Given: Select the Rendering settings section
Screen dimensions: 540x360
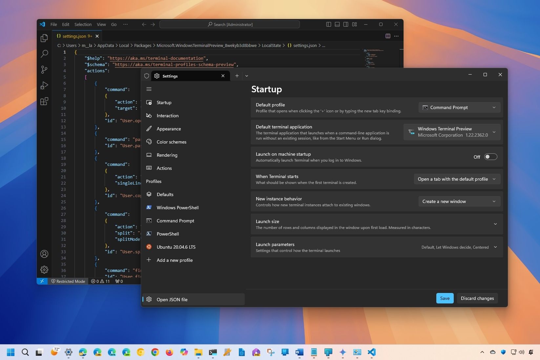Looking at the screenshot, I should [x=167, y=155].
